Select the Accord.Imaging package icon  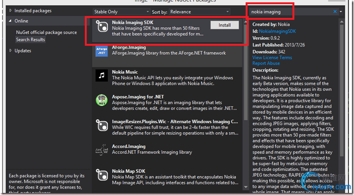pos(102,150)
